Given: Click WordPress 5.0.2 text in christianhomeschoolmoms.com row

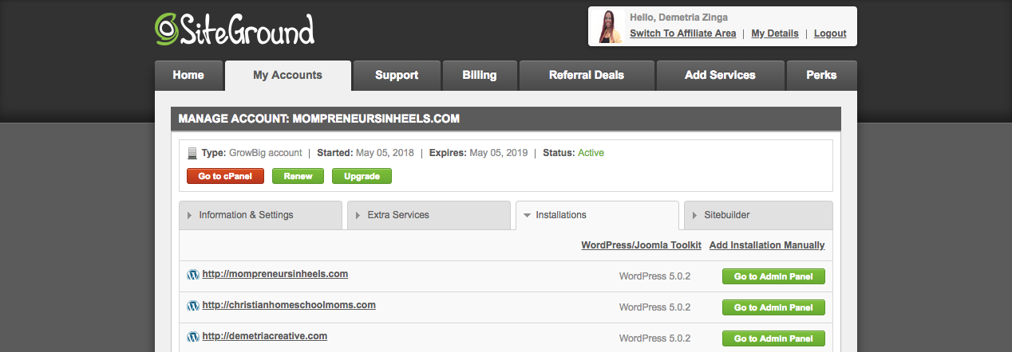Looking at the screenshot, I should [x=654, y=307].
